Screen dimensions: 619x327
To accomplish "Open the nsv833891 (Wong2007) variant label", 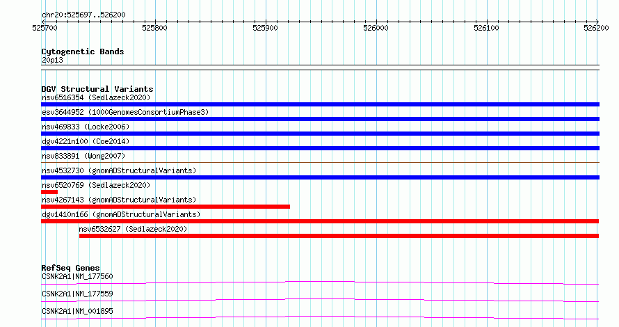I will pos(83,156).
